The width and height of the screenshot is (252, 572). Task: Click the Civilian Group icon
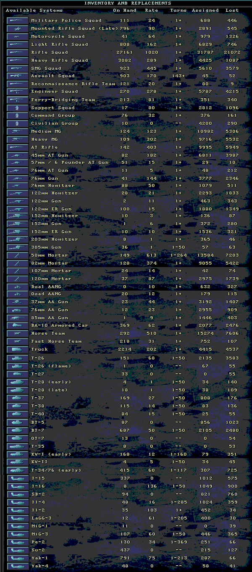pos(17,123)
